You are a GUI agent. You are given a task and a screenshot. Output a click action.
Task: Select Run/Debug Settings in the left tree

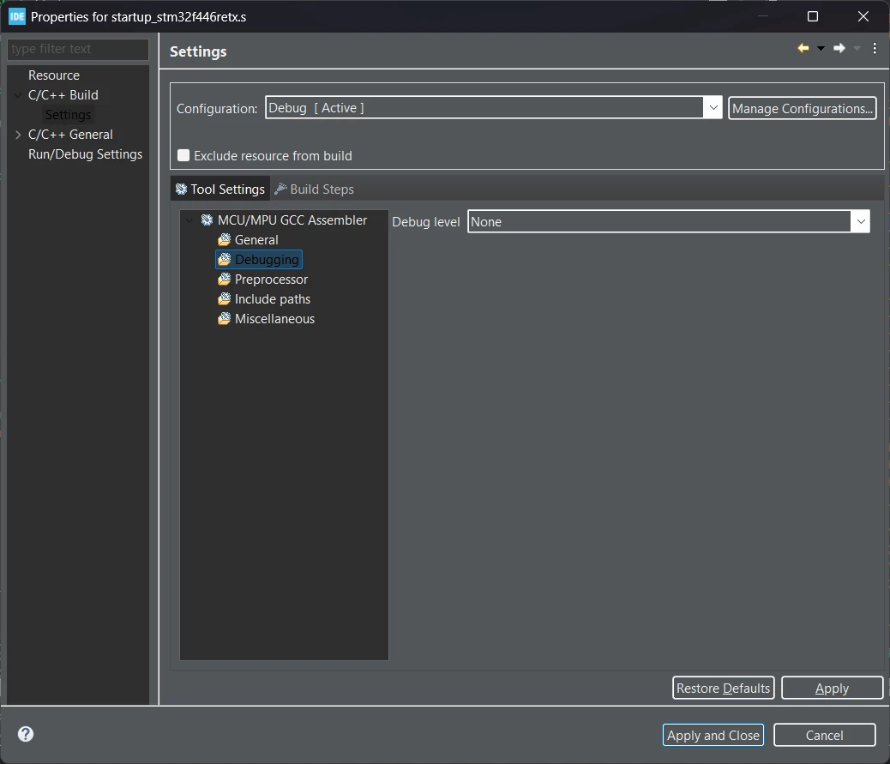85,154
